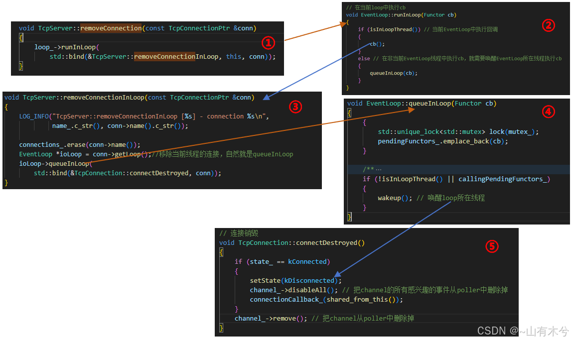Click the '!isInLoopThread() || callingPendingFunctors_' condition line
The image size is (571, 341).
click(456, 179)
